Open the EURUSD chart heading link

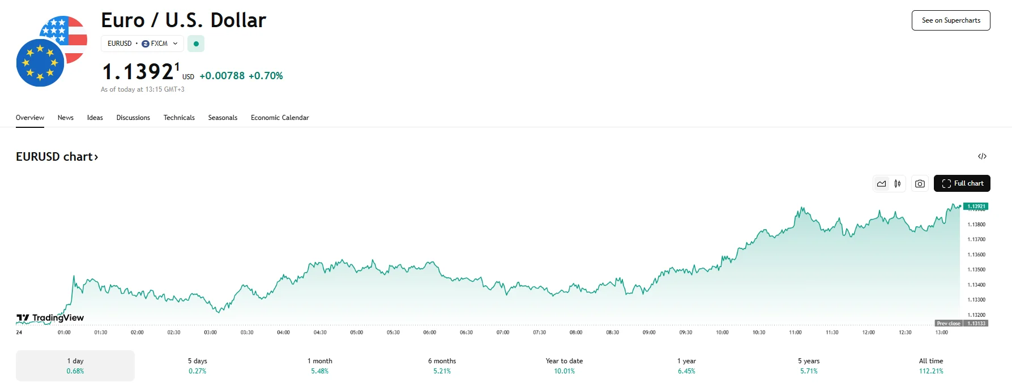[x=57, y=157]
